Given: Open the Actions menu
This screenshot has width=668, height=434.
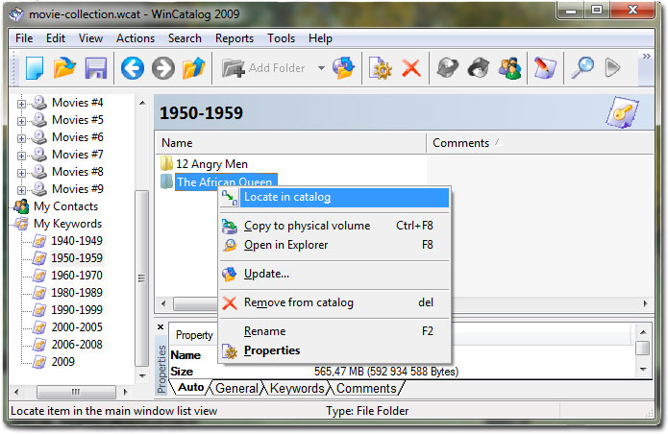Looking at the screenshot, I should [136, 38].
